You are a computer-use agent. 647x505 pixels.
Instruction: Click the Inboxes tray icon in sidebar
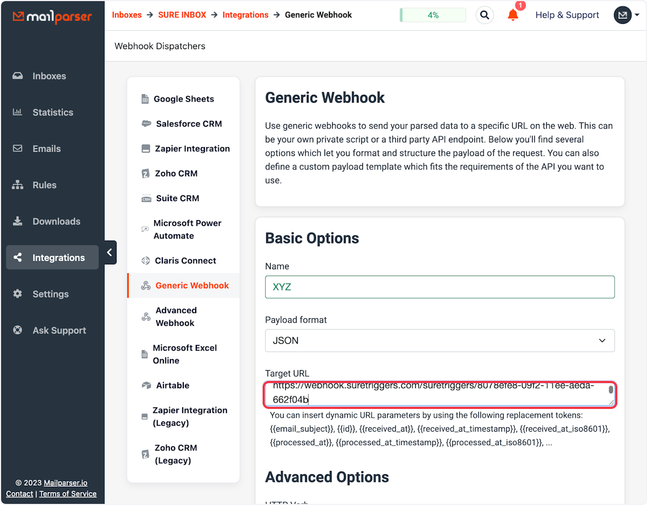click(18, 76)
